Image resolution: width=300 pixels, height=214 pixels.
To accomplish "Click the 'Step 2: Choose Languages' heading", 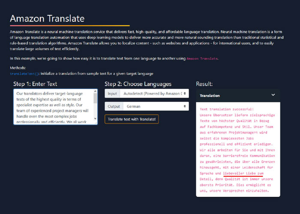I will (138, 84).
